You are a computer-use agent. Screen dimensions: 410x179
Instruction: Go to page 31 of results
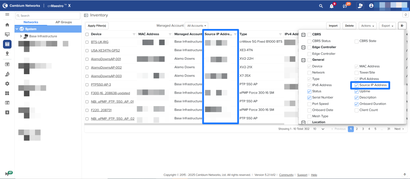click(x=389, y=129)
